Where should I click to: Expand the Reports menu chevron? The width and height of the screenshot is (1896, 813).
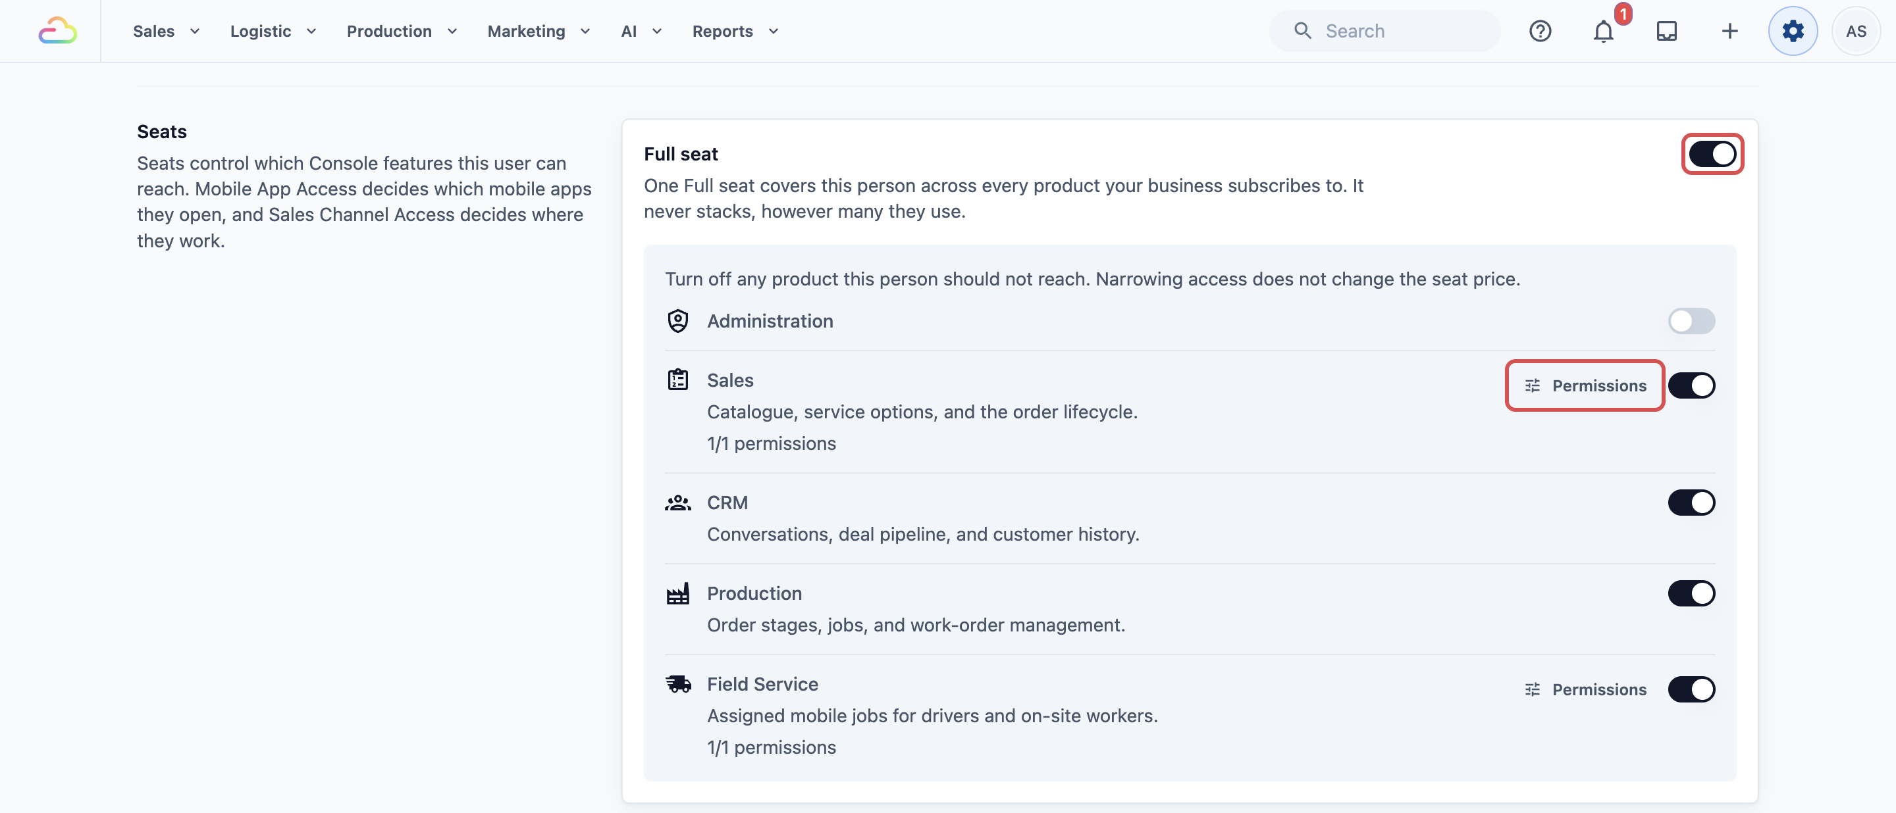(x=774, y=31)
